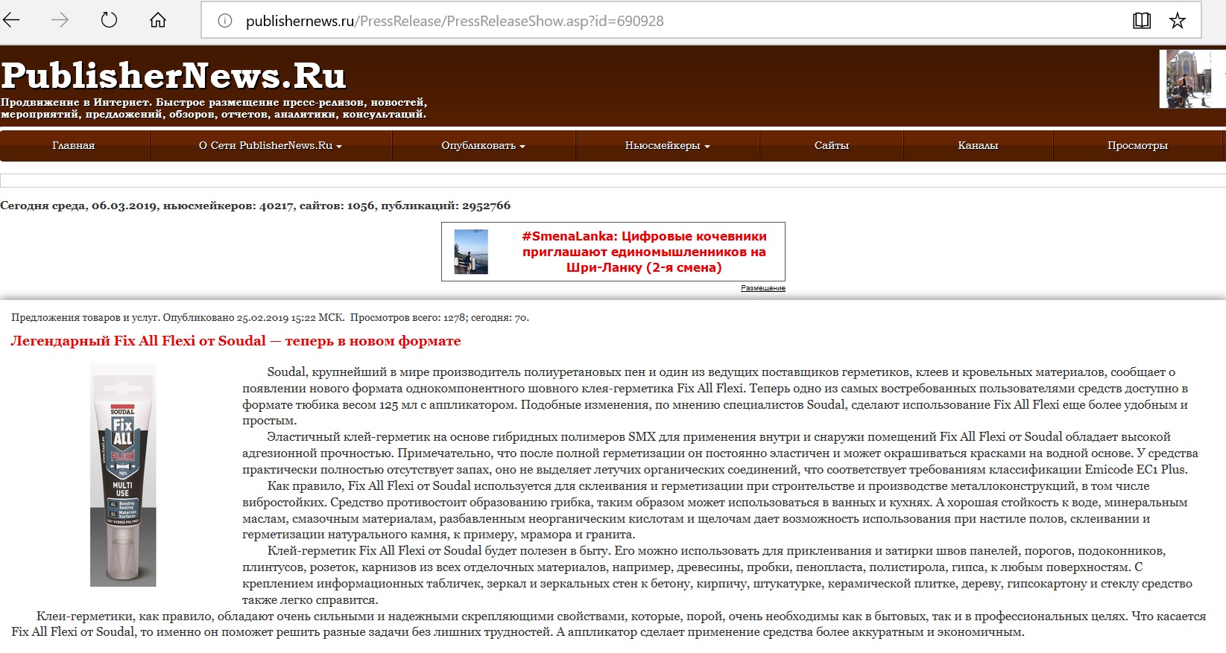Click the Продвижение в Интернет tagline text

(214, 108)
